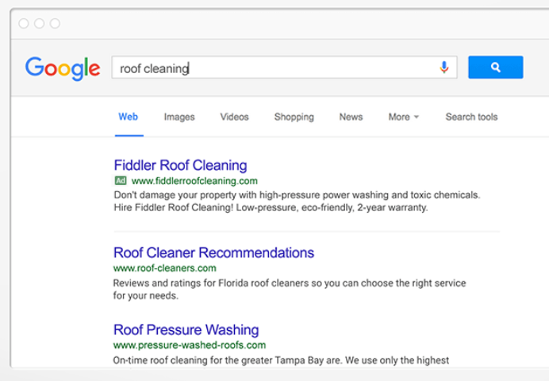Click inside the roof cleaning search field
The image size is (549, 381).
click(x=284, y=67)
